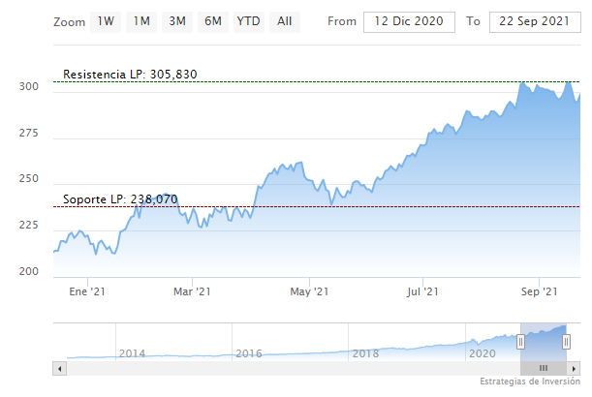Viewport: 592px width, 397px height.
Task: Click the Resistencia LP line label
Action: pyautogui.click(x=130, y=75)
